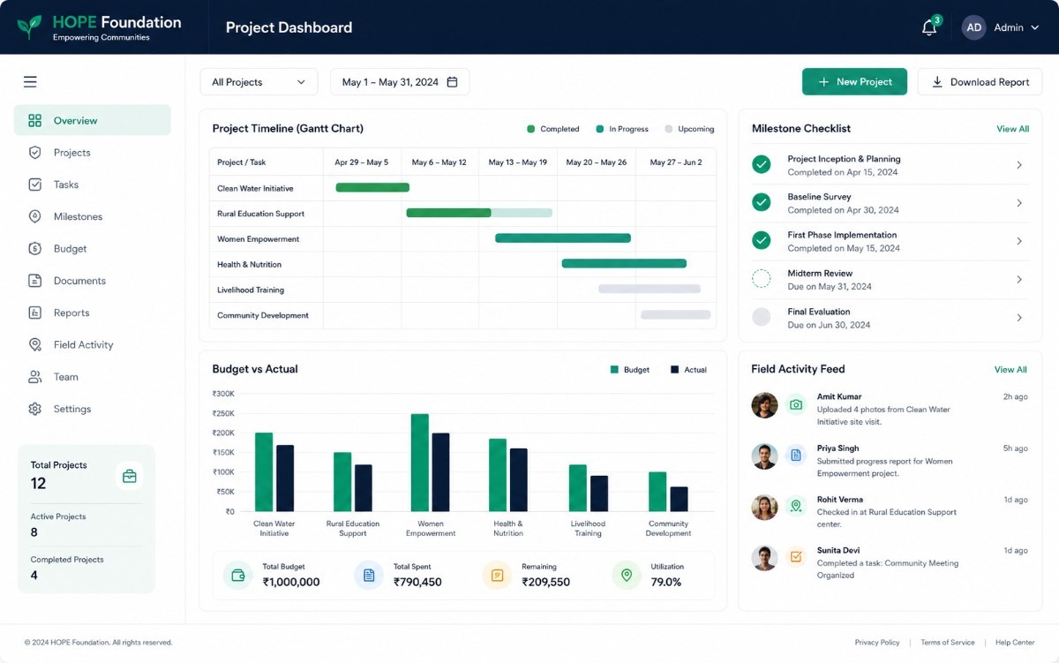Click View All in Milestone Checklist
The image size is (1059, 663).
[1012, 129]
